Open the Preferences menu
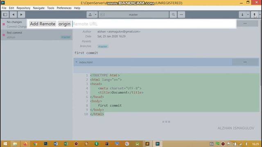Screen dimensions: 262x147 (x=64, y=8)
